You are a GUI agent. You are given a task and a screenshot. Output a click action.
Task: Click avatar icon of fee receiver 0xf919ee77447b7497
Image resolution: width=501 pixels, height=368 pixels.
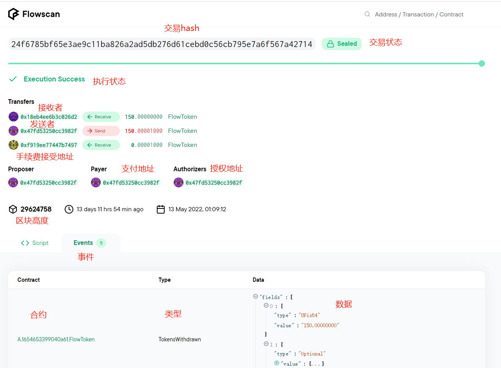(13, 145)
